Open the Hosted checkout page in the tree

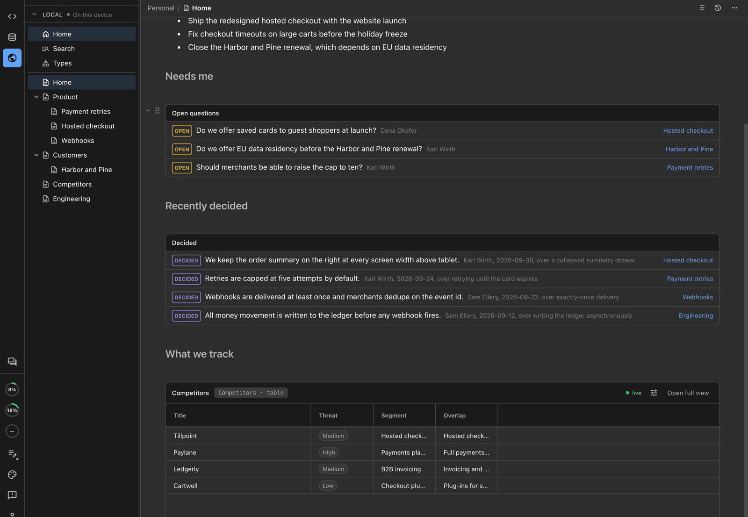(87, 126)
